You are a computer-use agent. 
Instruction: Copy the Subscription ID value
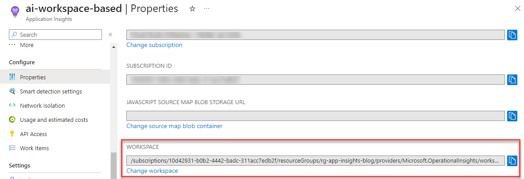point(512,79)
